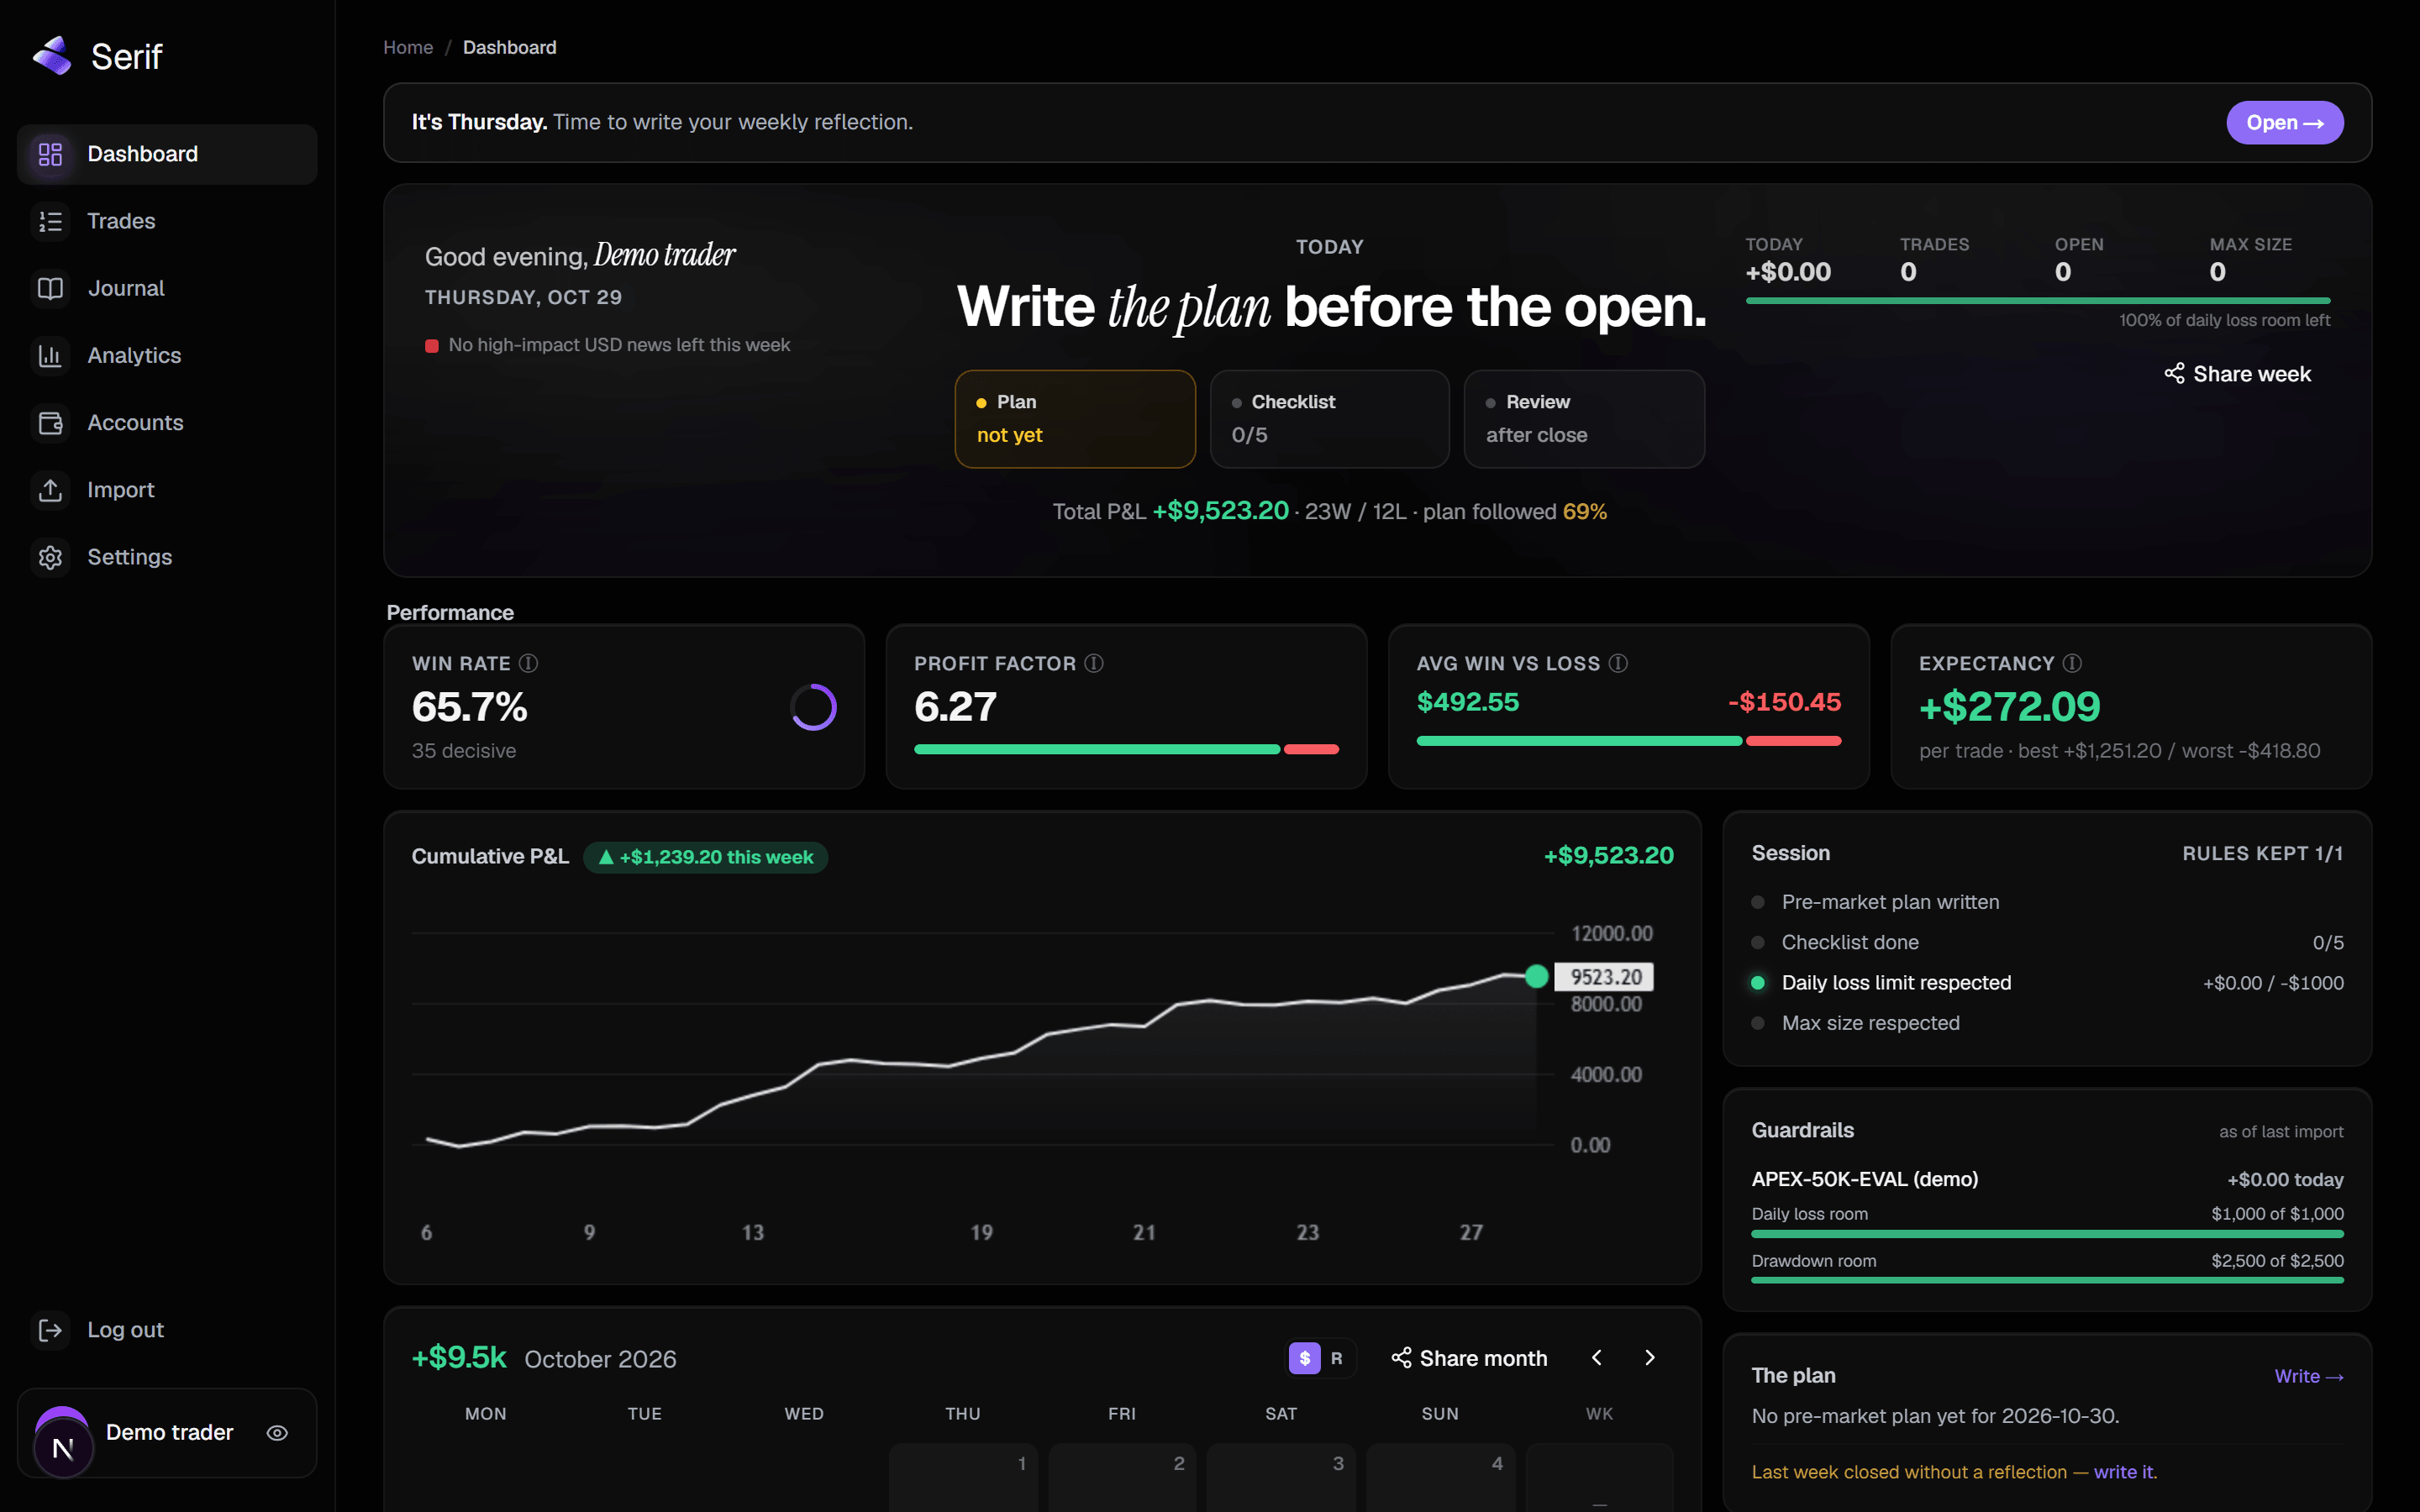Viewport: 2420px width, 1512px height.
Task: Go to previous month in calendar
Action: [x=1596, y=1357]
